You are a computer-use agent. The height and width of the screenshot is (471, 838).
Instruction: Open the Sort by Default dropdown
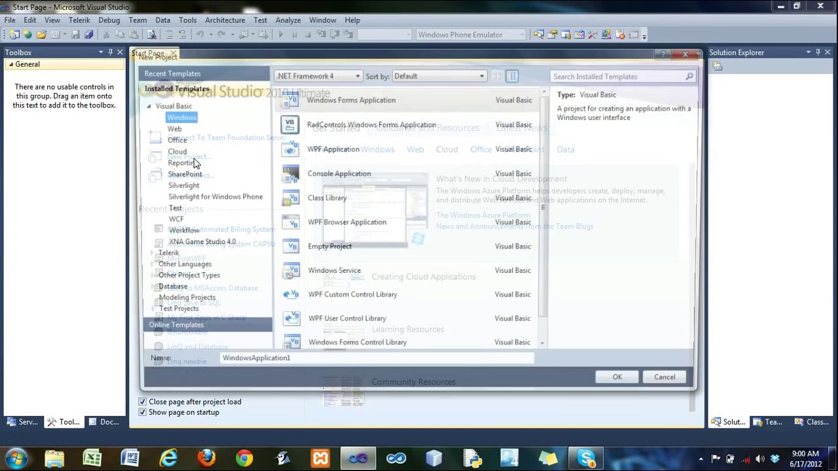439,77
